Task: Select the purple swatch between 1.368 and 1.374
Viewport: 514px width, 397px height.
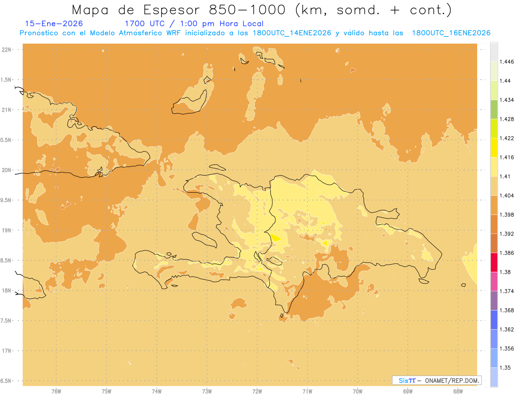Action: 494,301
